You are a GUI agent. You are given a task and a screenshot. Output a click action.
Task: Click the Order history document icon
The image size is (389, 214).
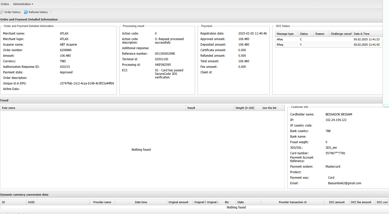2,12
